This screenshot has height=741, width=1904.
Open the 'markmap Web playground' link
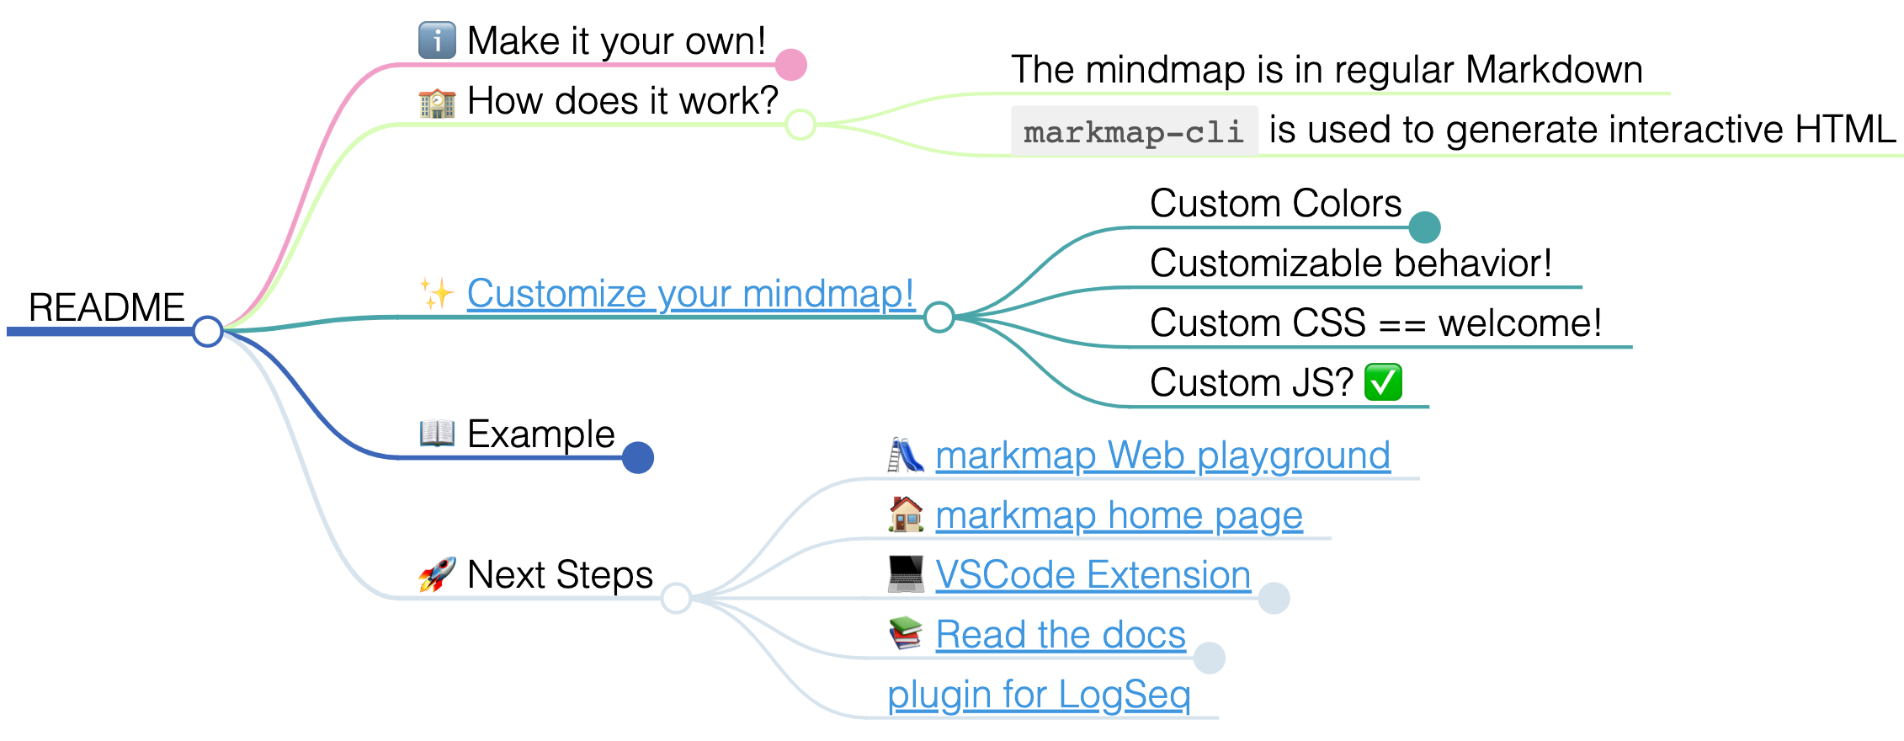[1162, 456]
